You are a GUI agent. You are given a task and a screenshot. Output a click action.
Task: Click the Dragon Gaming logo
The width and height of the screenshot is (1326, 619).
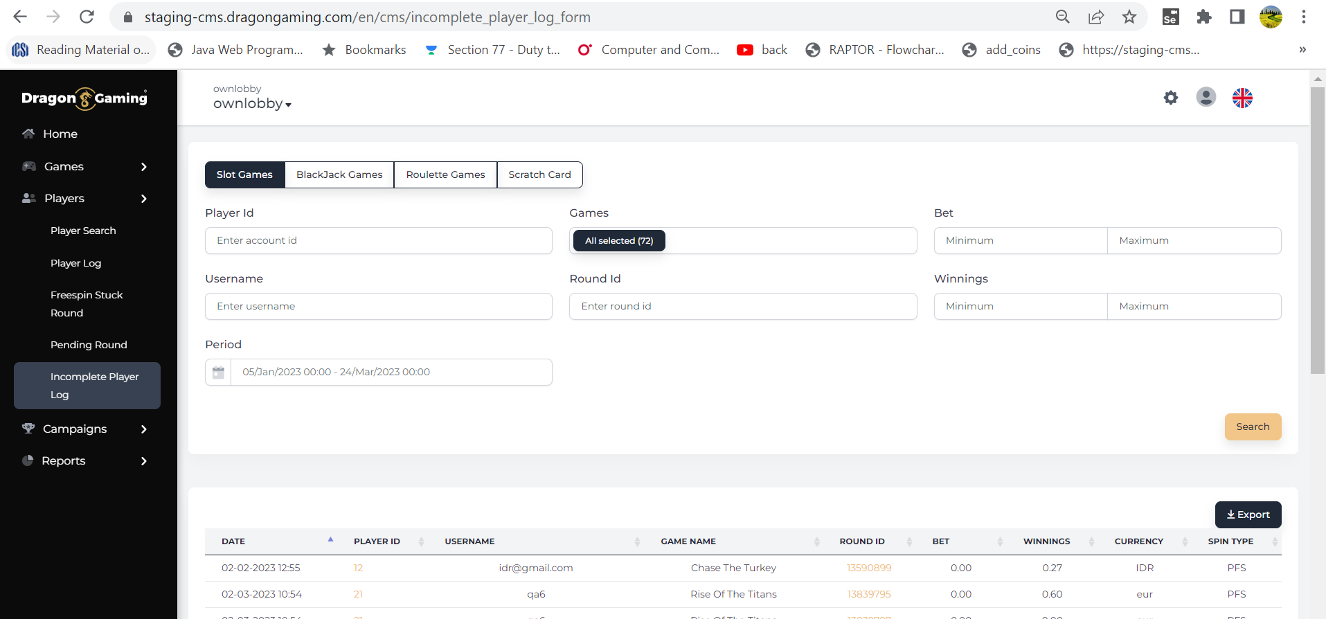coord(84,98)
